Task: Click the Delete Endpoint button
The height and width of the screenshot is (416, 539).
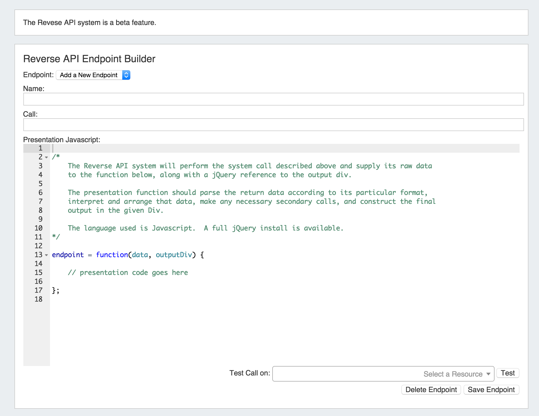Action: (431, 390)
